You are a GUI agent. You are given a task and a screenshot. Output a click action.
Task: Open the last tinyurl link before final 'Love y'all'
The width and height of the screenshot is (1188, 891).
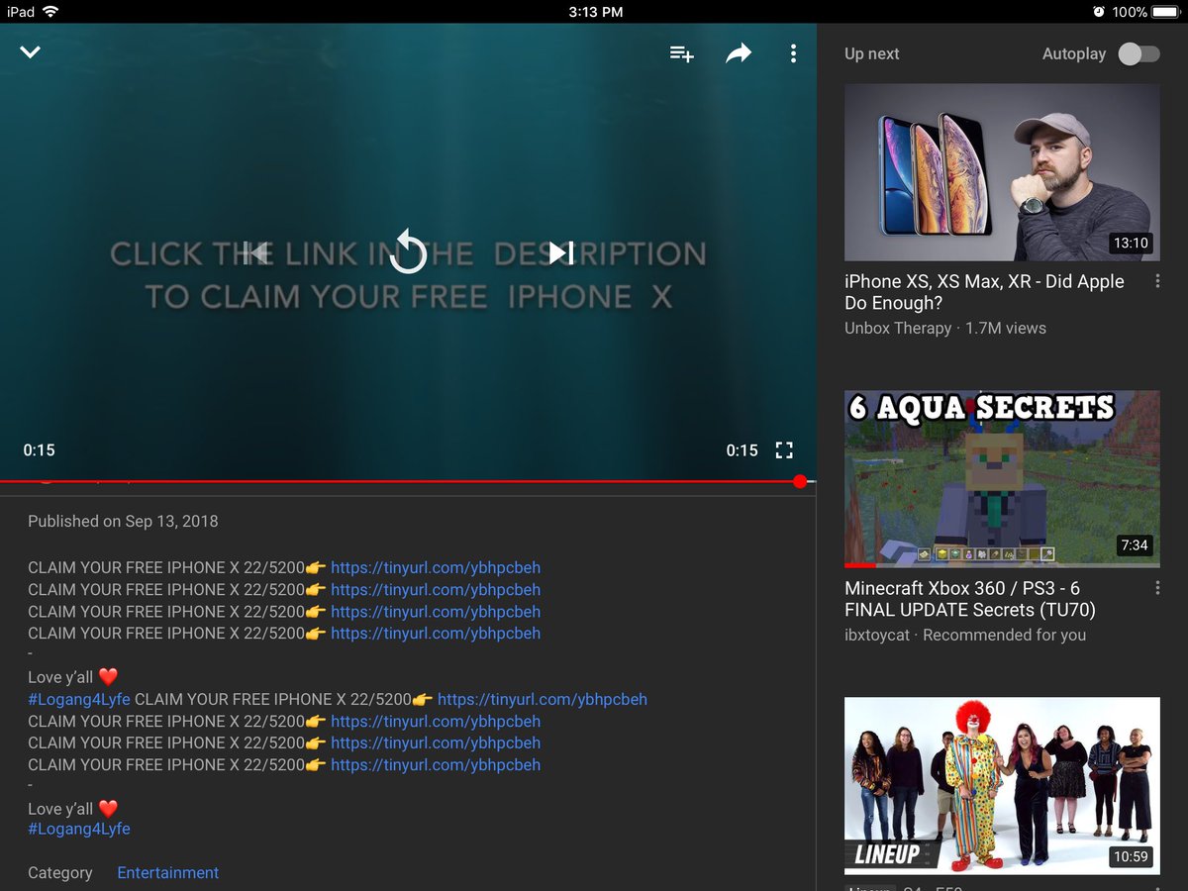coord(436,765)
